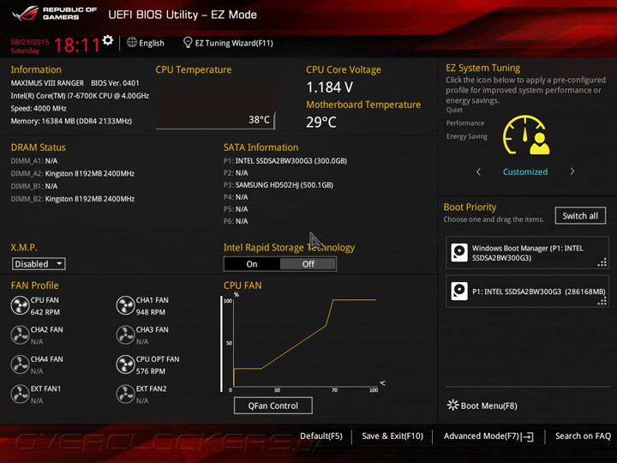The height and width of the screenshot is (463, 617).
Task: Click the EXT FAN2 fan icon
Action: click(125, 394)
